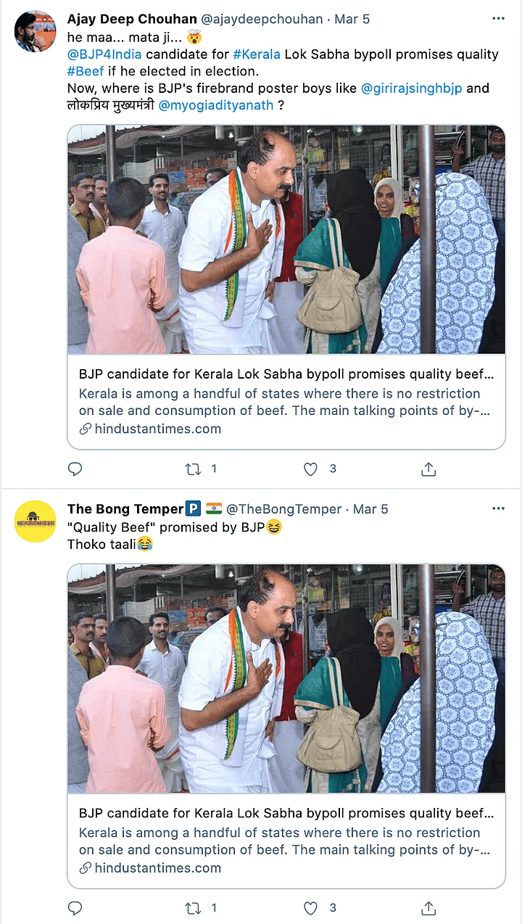Image resolution: width=522 pixels, height=924 pixels.
Task: Reply to Ajay Deep Chouhan's tweet
Action: pyautogui.click(x=75, y=469)
